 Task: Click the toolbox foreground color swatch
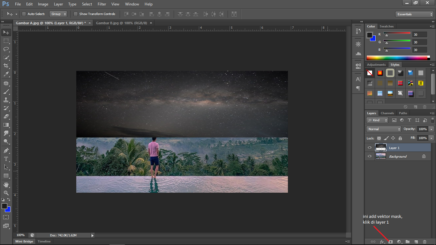click(x=4, y=206)
